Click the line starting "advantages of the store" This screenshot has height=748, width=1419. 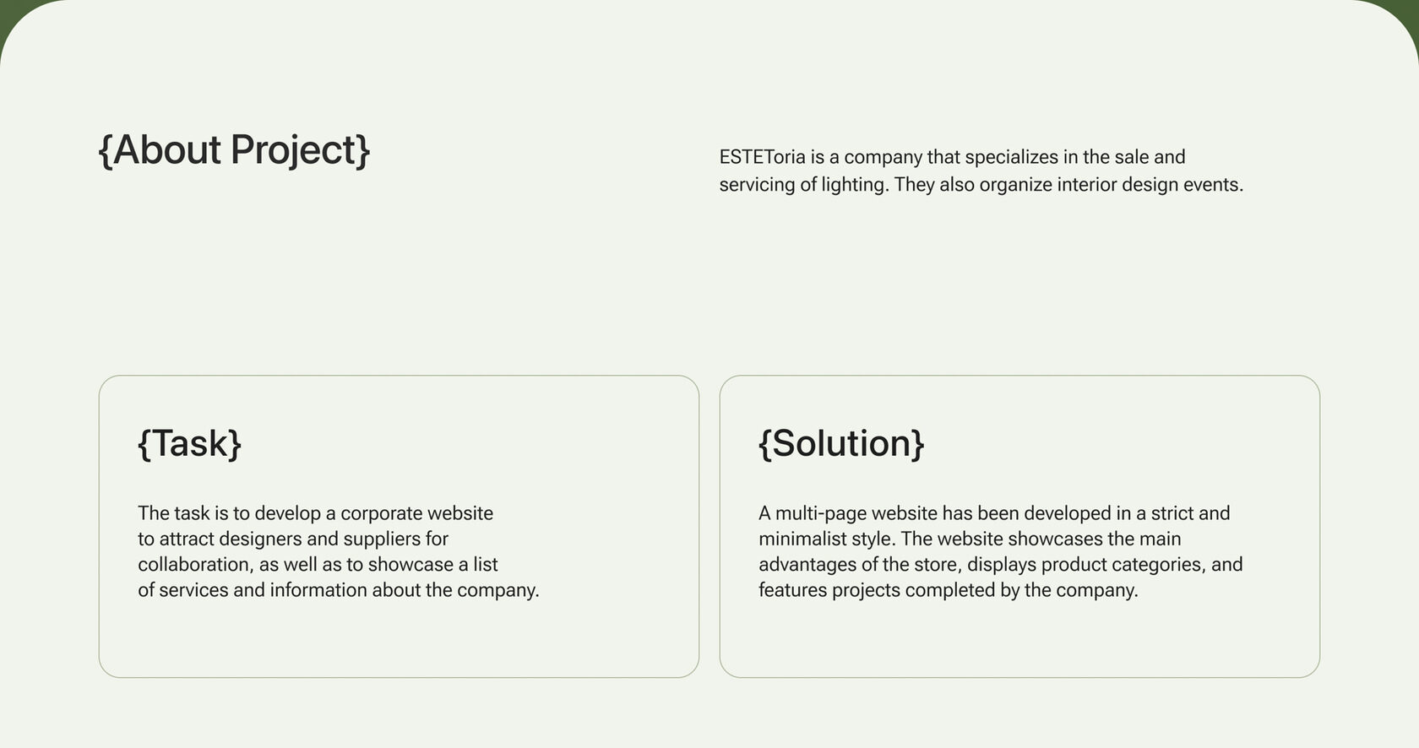(1000, 564)
